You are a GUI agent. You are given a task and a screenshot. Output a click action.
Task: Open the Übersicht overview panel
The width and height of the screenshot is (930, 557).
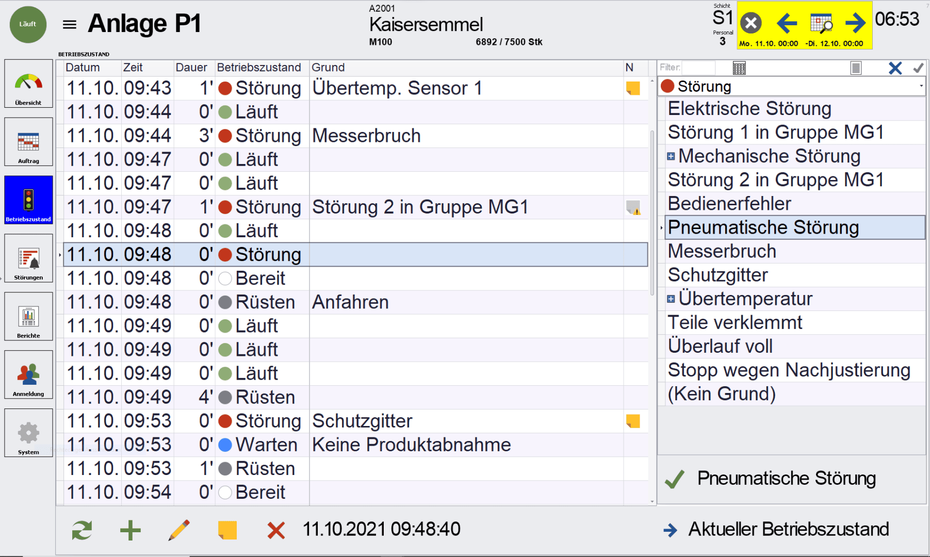28,84
